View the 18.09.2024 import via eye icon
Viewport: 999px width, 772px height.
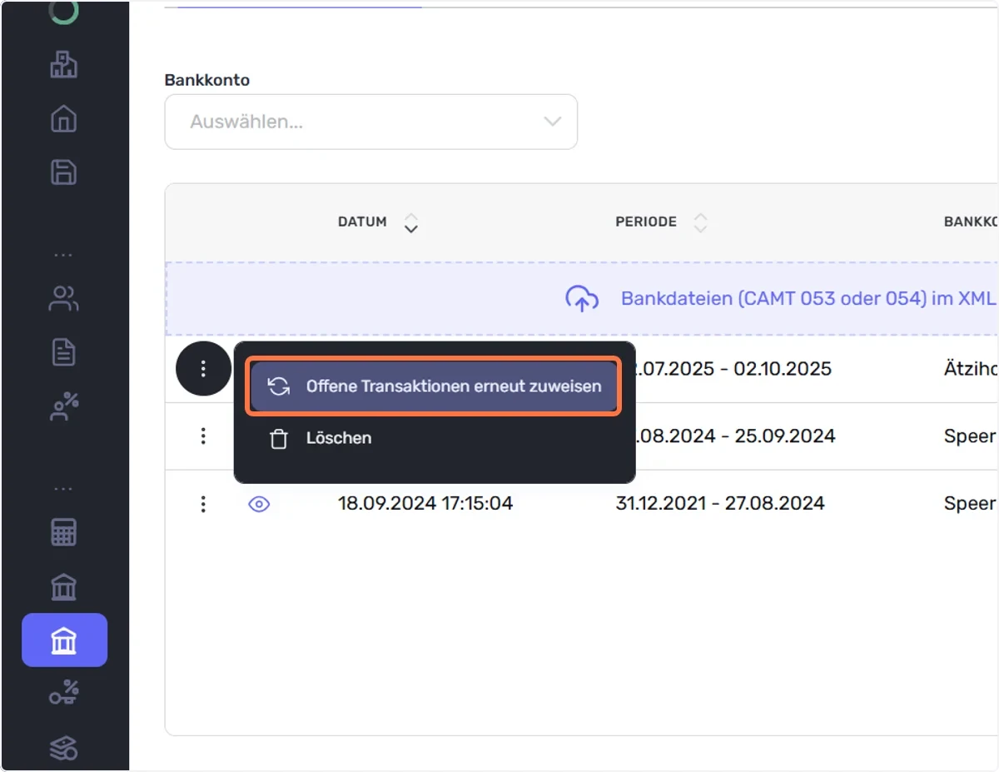point(259,504)
